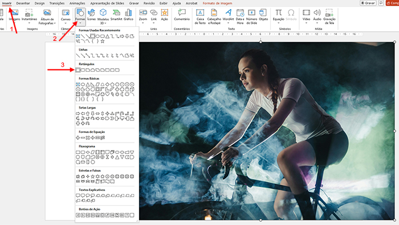Viewport: 399px width, 225px height.
Task: Open the Revisão tab
Action: point(149,3)
